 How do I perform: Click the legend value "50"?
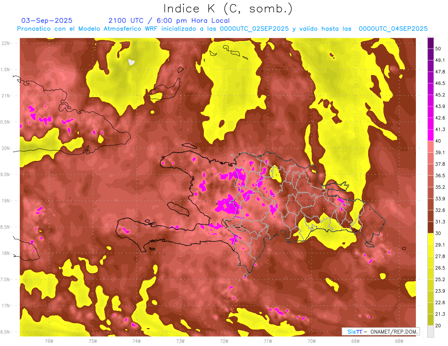pos(438,49)
